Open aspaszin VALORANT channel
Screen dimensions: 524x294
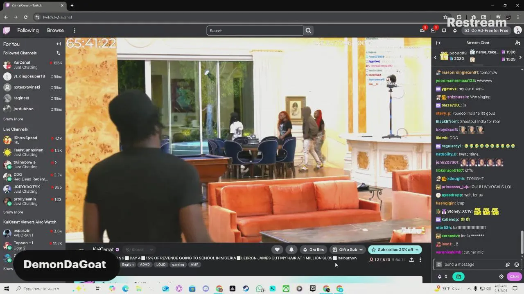33,233
